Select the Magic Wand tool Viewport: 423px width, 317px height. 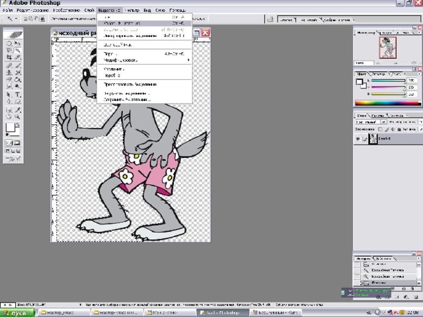17,50
